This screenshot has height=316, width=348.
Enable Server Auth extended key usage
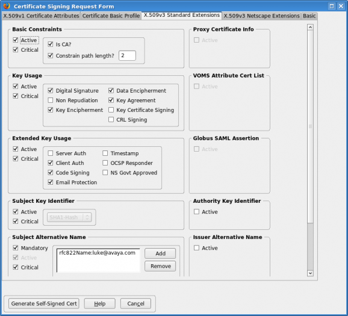(x=51, y=153)
